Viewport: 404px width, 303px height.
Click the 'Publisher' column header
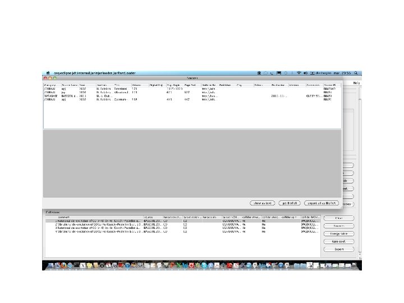[x=227, y=85]
